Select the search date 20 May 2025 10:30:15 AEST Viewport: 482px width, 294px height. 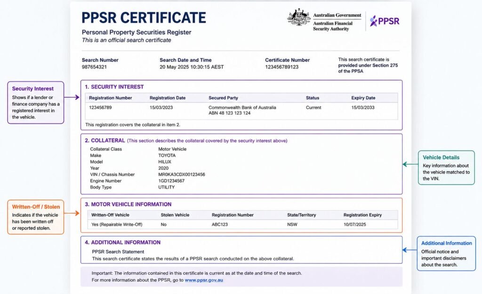[x=192, y=67]
